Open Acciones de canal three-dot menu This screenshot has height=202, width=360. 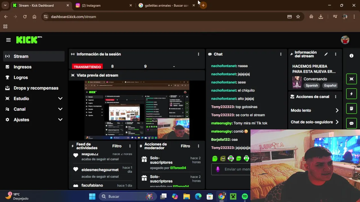(x=336, y=97)
